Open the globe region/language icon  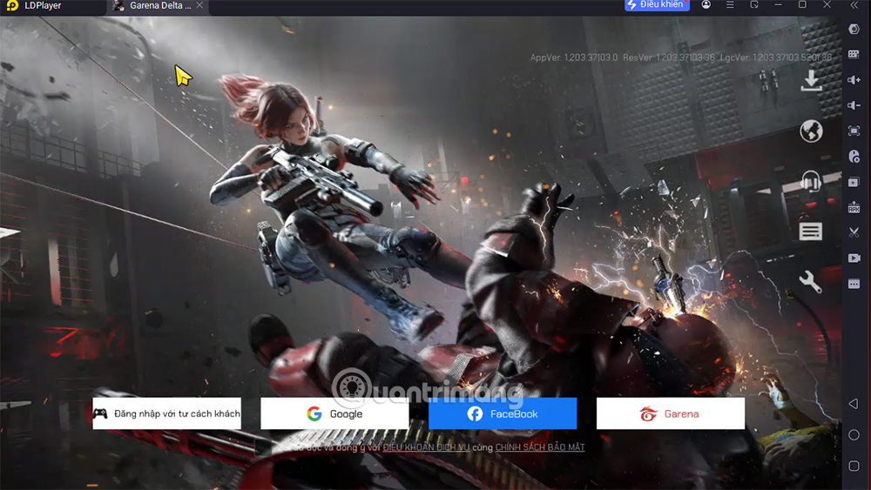[x=811, y=131]
